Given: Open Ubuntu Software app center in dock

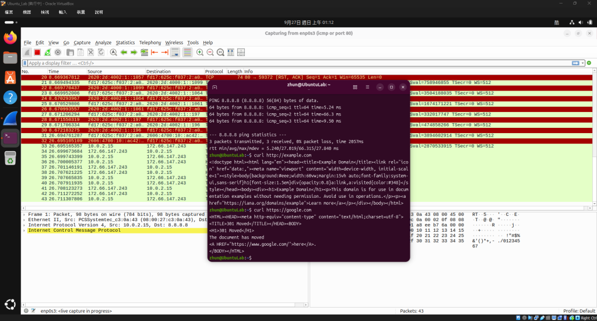Looking at the screenshot, I should tap(10, 78).
